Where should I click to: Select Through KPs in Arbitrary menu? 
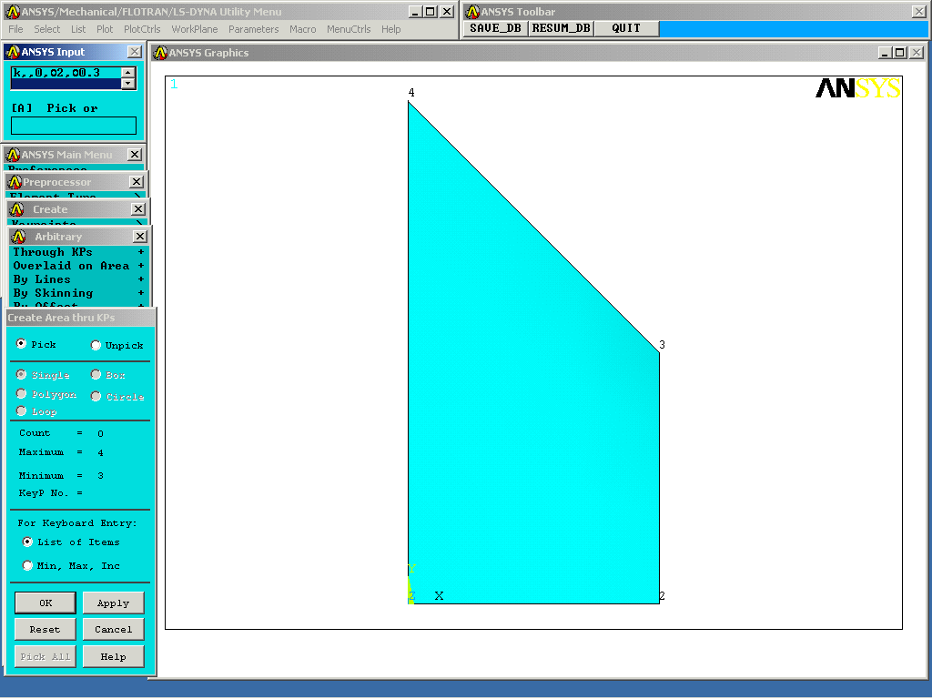(78, 252)
